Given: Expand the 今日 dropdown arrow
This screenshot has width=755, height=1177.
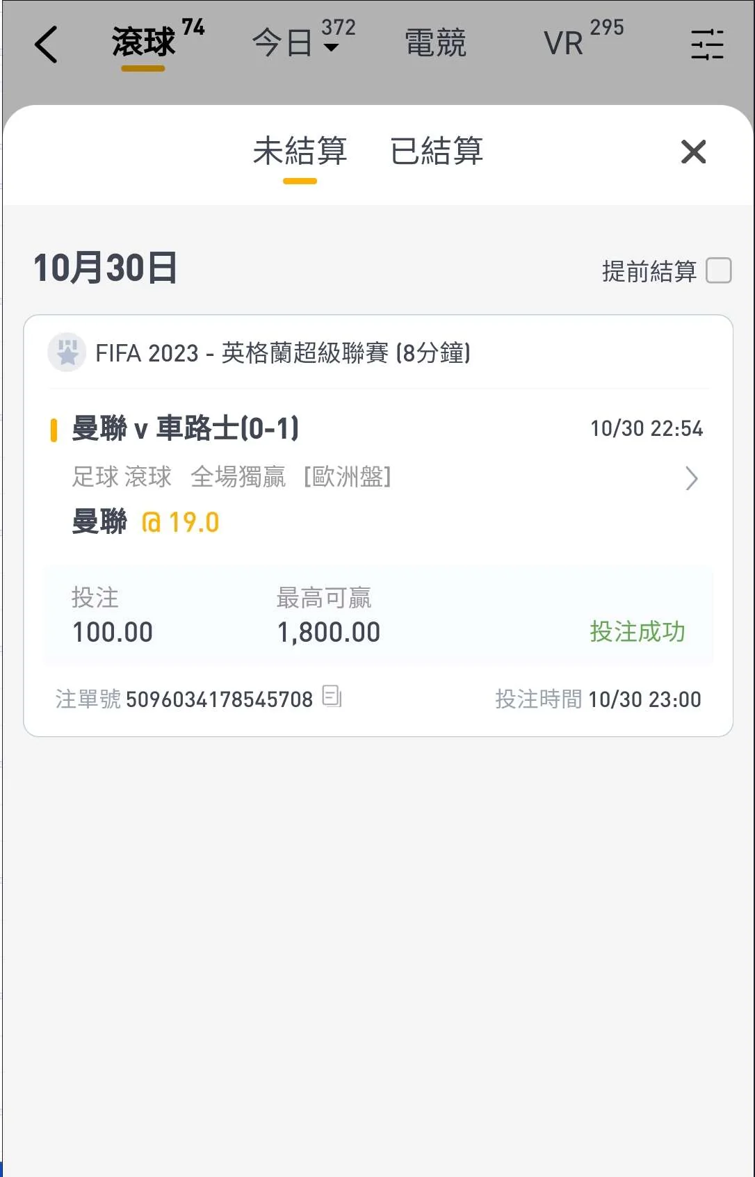Looking at the screenshot, I should pos(332,48).
